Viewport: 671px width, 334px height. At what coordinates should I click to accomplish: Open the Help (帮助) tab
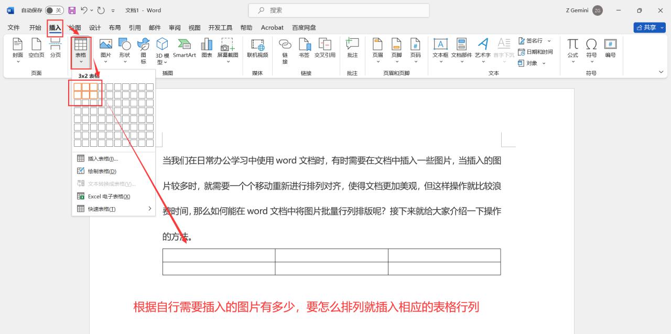tap(246, 28)
